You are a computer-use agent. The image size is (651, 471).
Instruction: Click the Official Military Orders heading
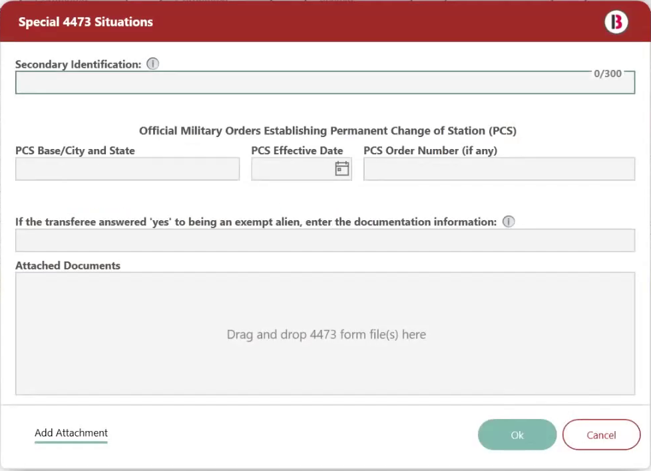[327, 130]
